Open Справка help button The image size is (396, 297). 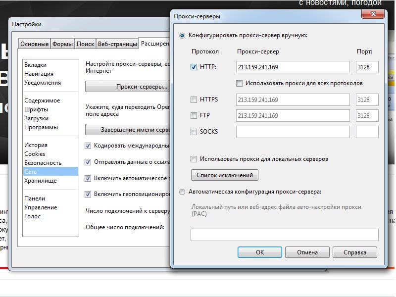(x=354, y=252)
